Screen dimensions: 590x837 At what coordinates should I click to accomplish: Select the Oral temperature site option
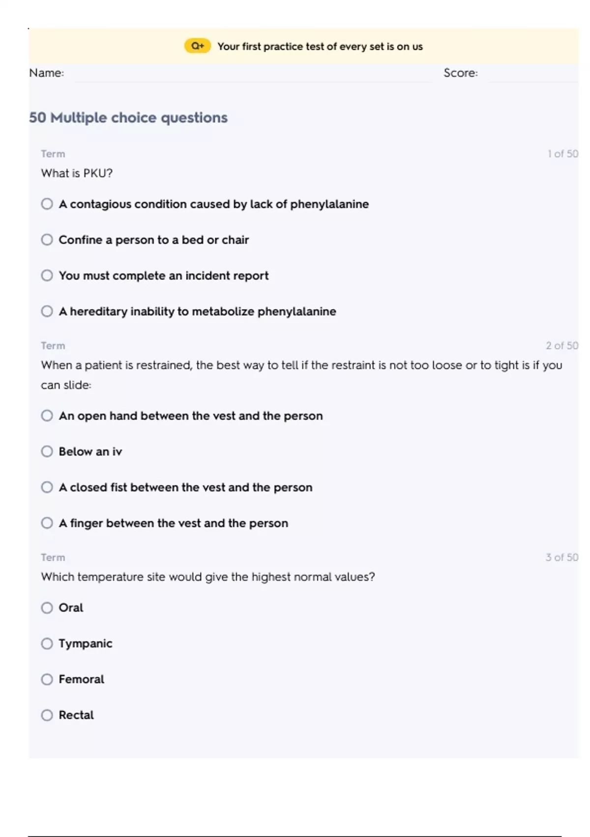pos(47,608)
